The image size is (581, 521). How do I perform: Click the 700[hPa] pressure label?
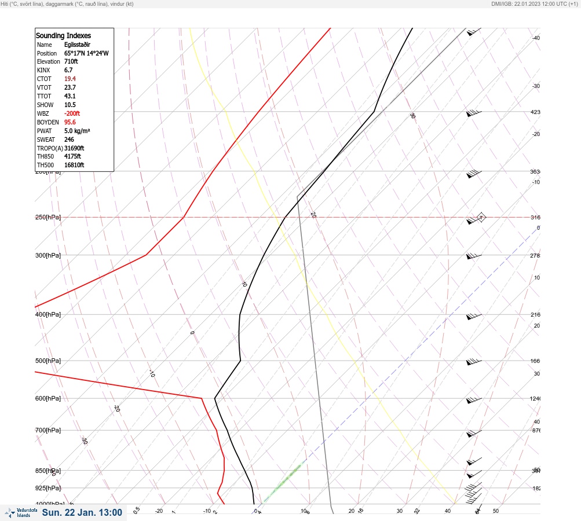48,430
